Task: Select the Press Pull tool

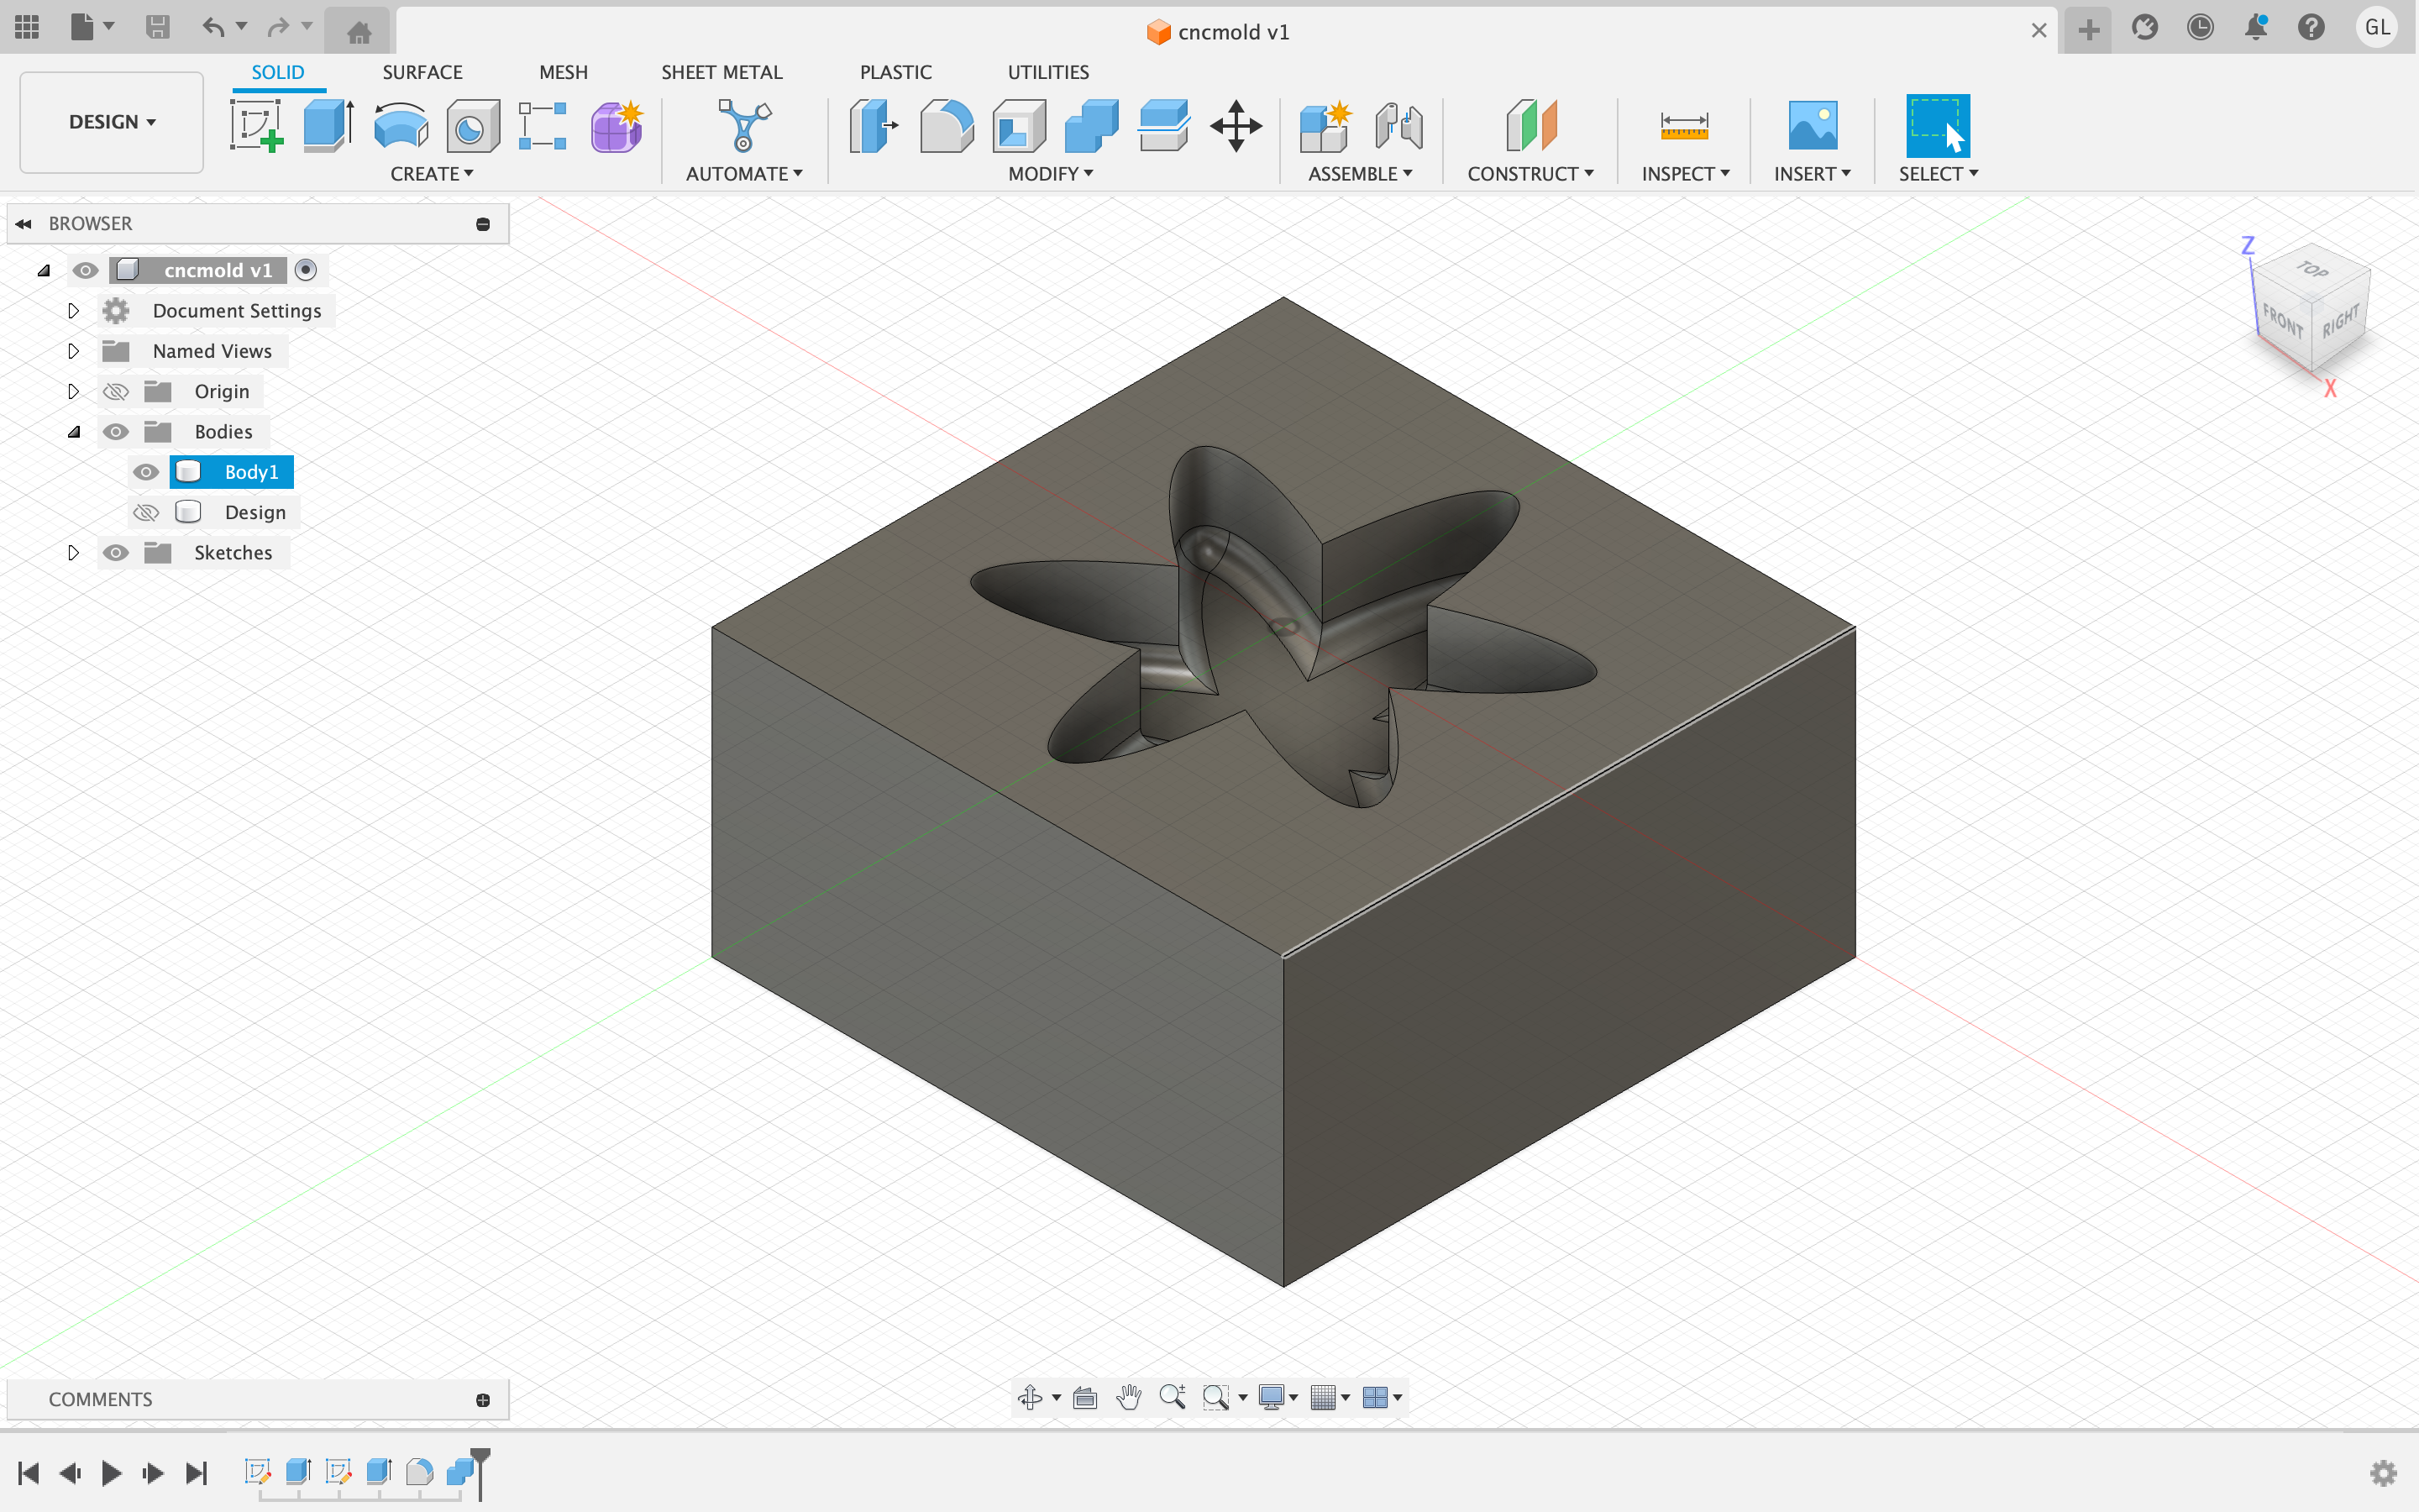Action: coord(873,126)
